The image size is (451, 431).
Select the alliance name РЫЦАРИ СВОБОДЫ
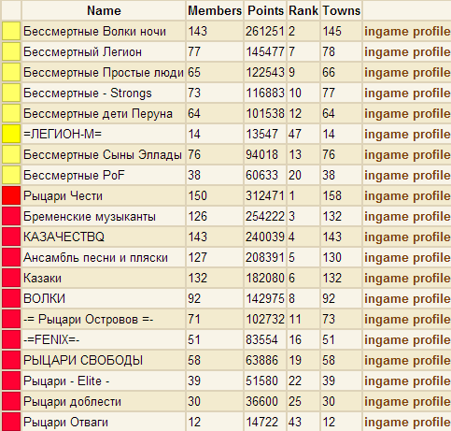tap(83, 360)
